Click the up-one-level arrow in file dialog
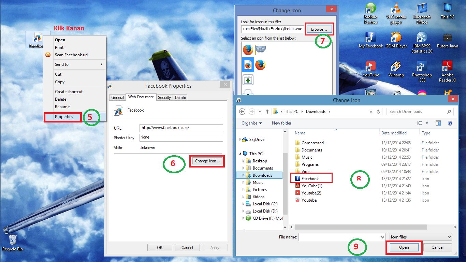466x262 pixels. tap(267, 112)
